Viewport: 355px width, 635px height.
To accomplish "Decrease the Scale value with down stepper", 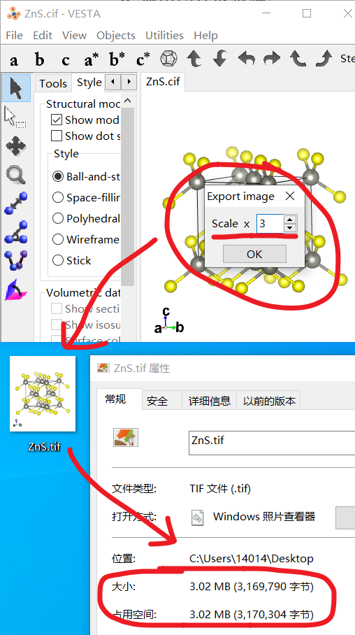I will click(x=289, y=227).
